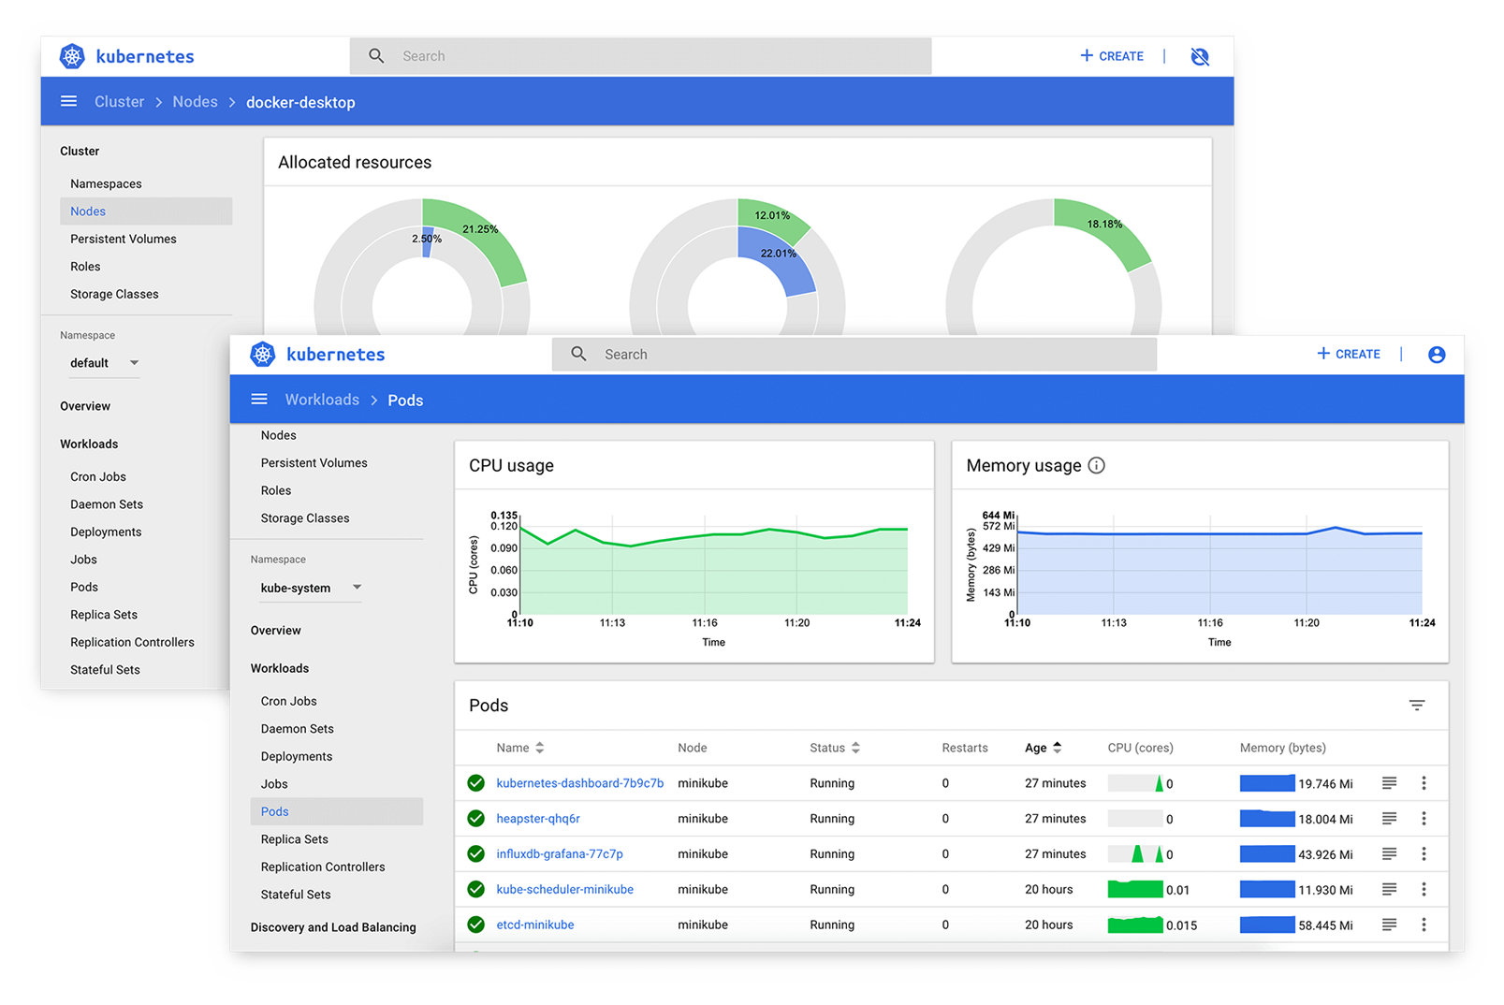This screenshot has height=1005, width=1504.
Task: Toggle sort order on the Status column
Action: click(856, 748)
